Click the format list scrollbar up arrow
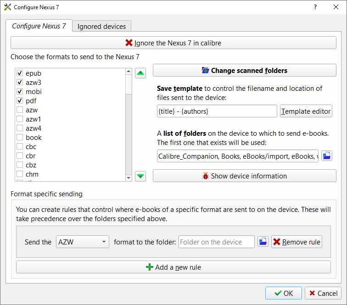 click(x=129, y=72)
